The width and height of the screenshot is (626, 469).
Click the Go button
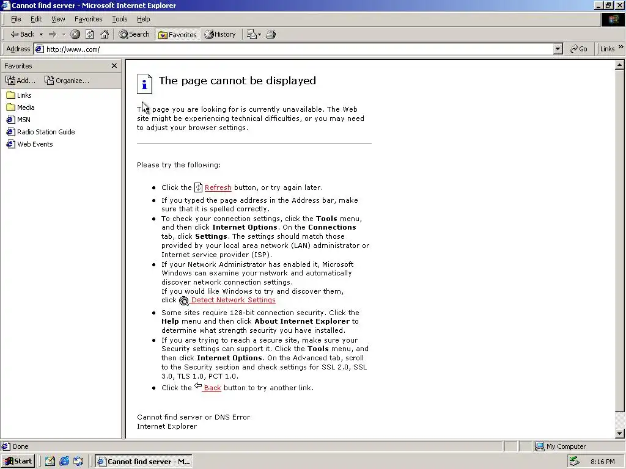pyautogui.click(x=579, y=49)
